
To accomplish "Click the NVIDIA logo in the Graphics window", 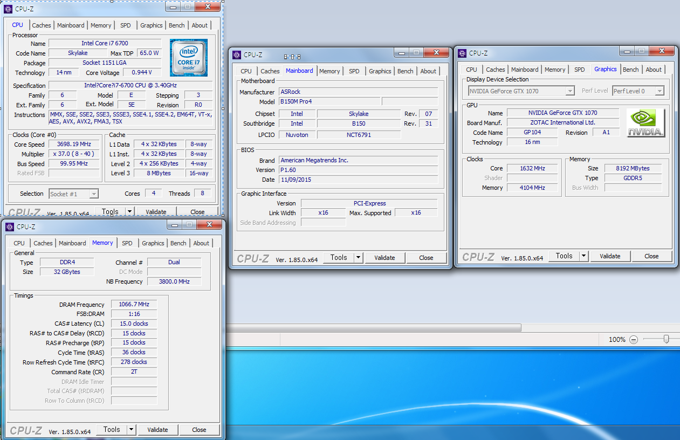I will pyautogui.click(x=645, y=123).
